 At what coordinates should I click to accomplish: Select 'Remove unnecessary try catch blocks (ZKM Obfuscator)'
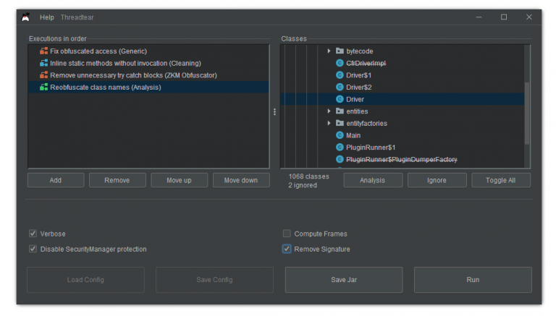click(x=148, y=75)
